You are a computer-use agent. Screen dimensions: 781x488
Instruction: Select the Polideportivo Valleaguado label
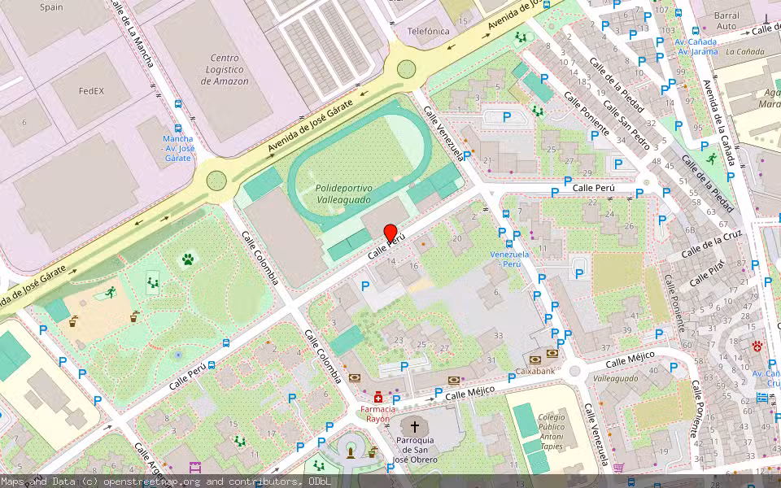(x=343, y=194)
